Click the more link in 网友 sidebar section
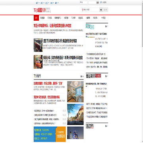 pyautogui.click(x=106, y=26)
